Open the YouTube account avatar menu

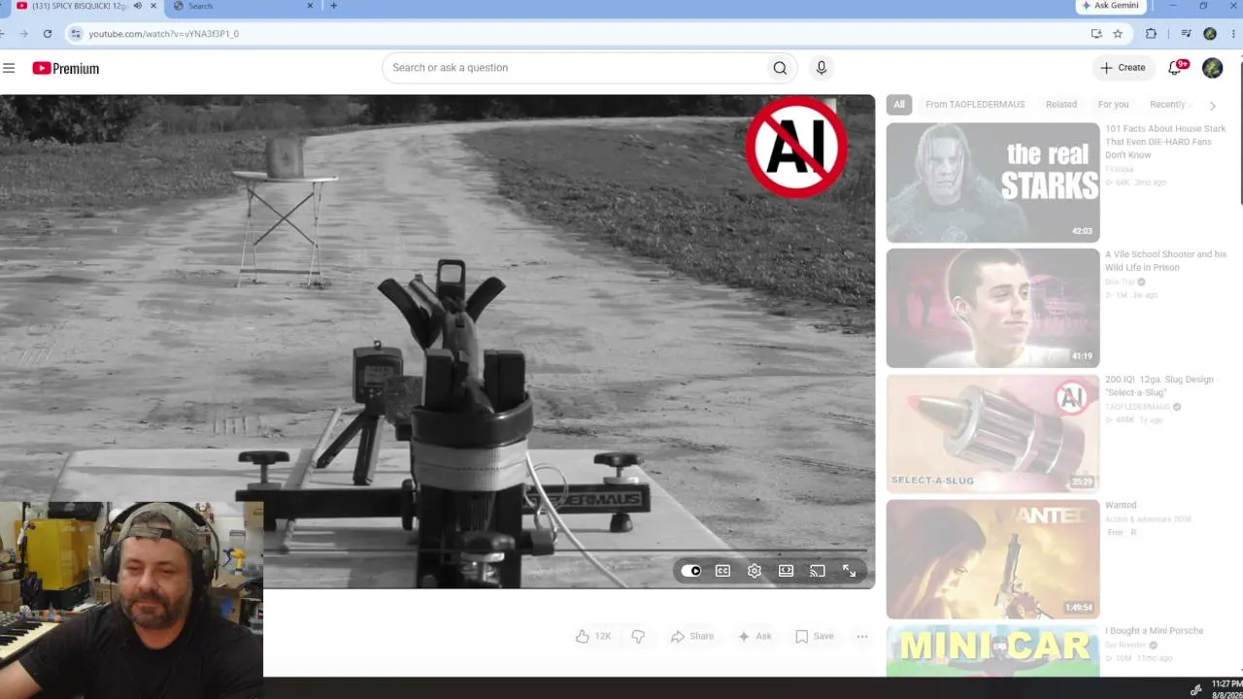(x=1212, y=68)
